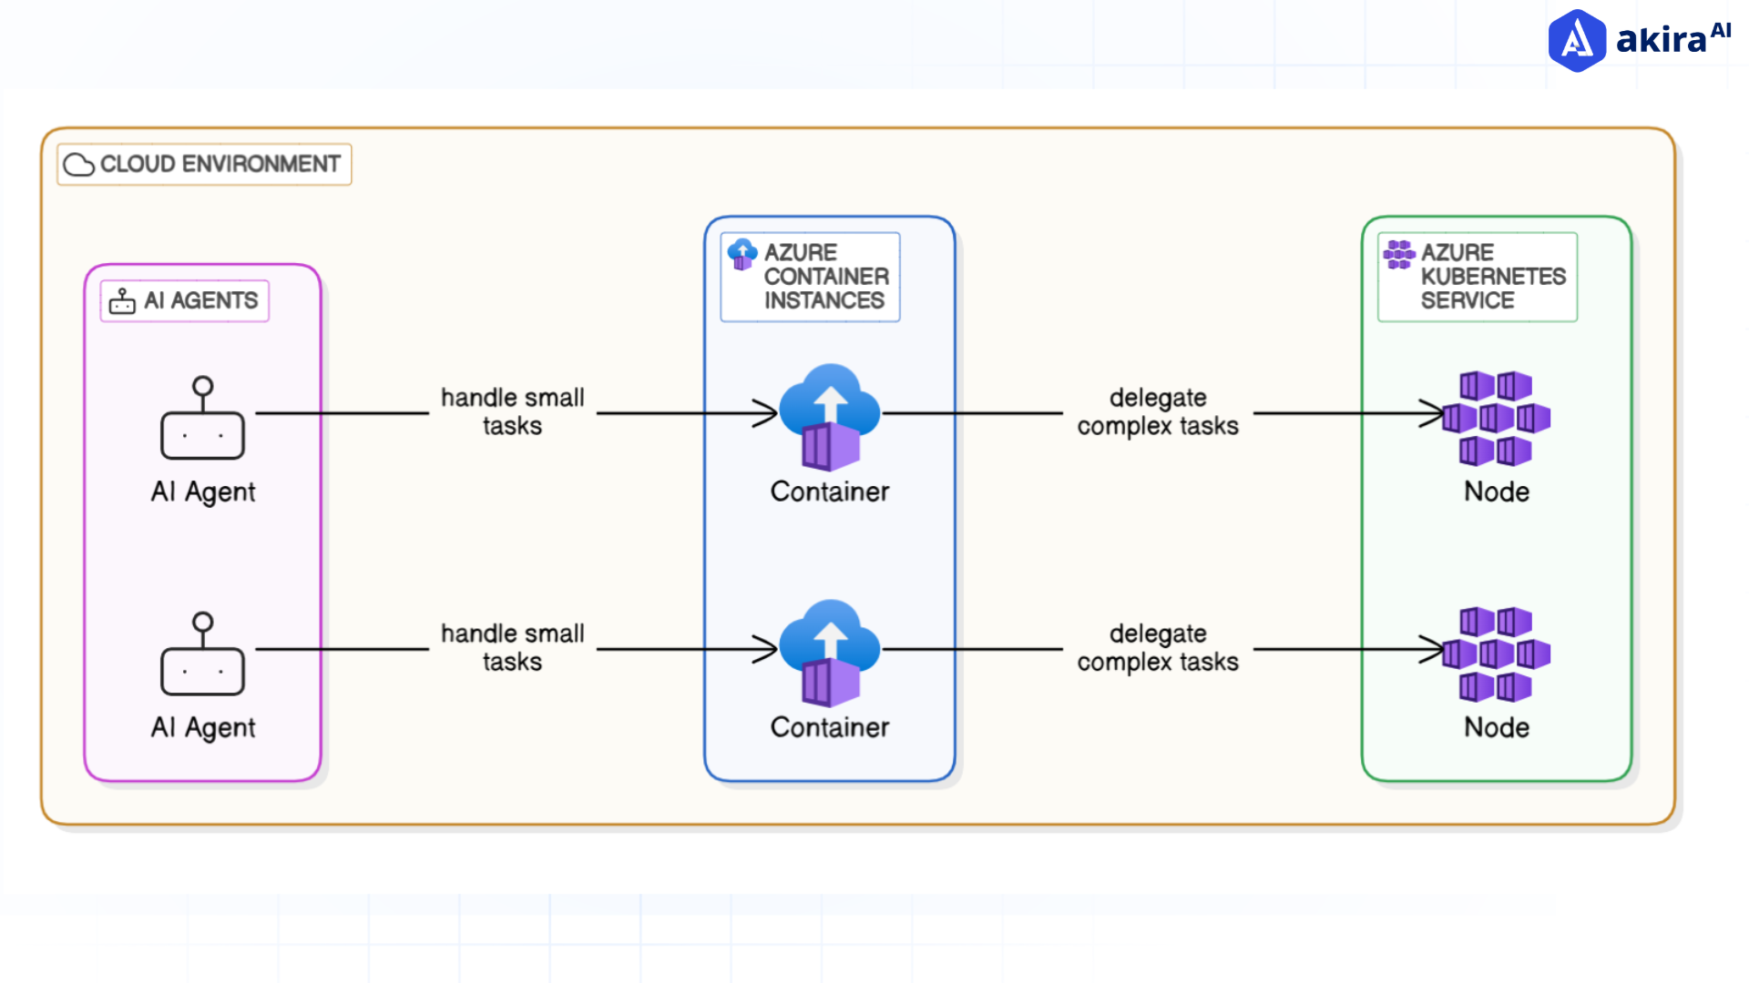Click the Azure Kubernetes Service hexagon icon
Viewport: 1749px width, 983px height.
[1398, 253]
